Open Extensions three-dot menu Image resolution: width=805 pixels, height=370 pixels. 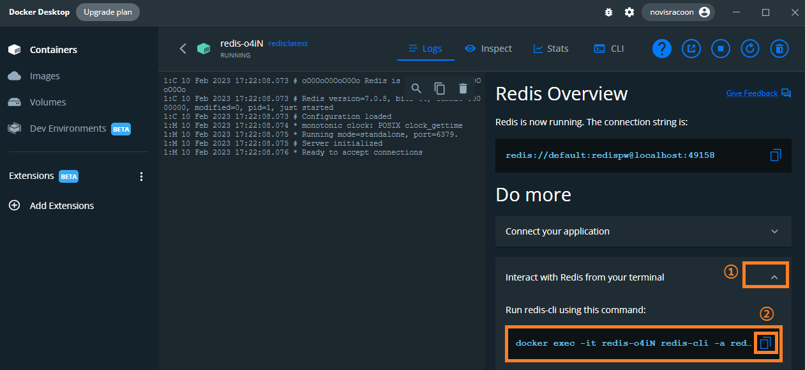(142, 176)
